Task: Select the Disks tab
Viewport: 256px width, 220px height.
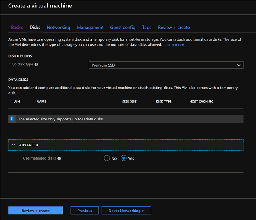Action: pos(35,27)
